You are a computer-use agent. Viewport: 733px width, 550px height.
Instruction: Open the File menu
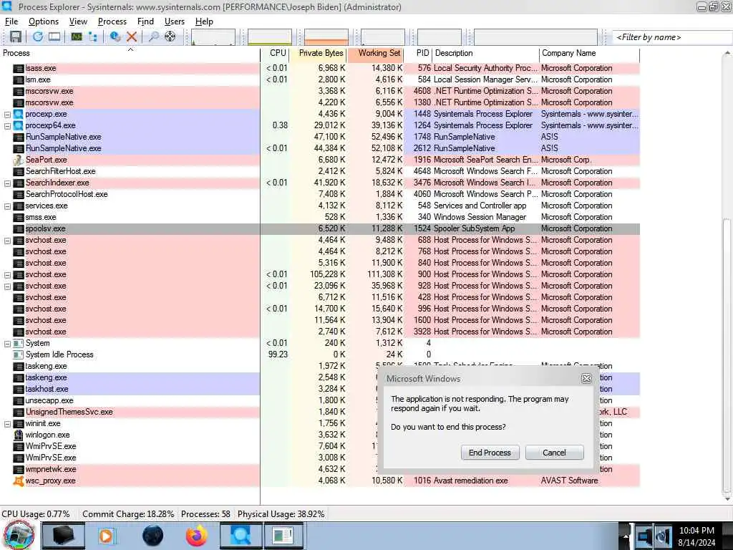click(11, 21)
